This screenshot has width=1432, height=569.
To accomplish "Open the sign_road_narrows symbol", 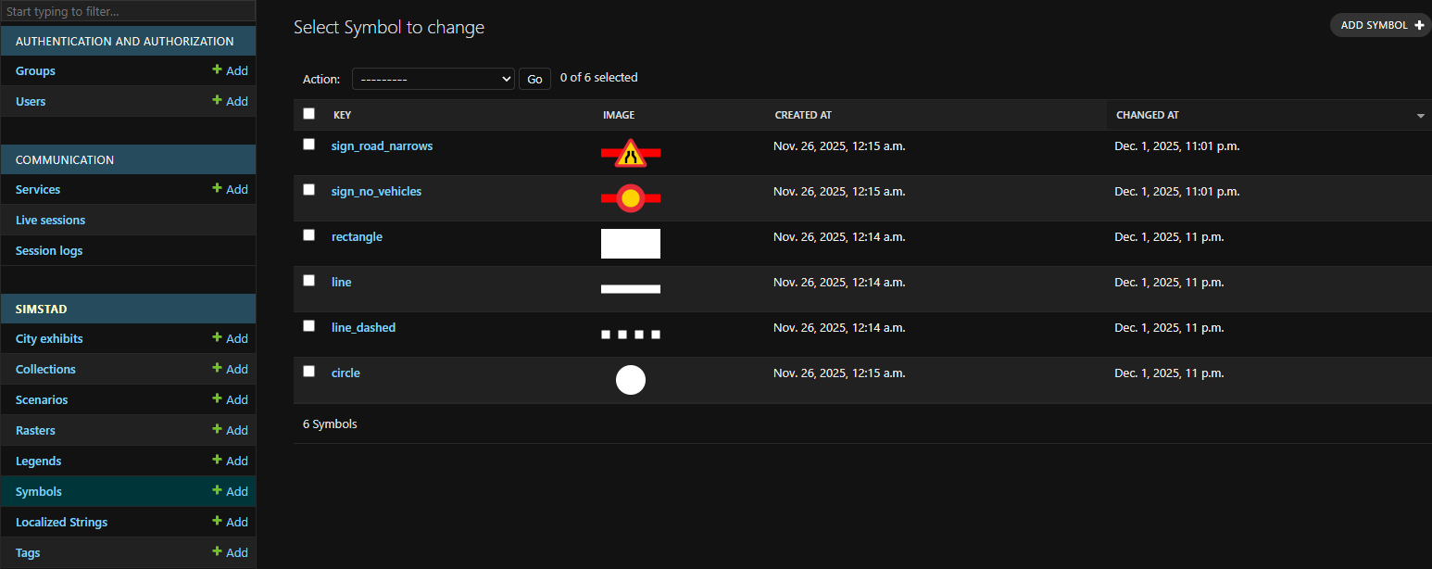I will pos(382,145).
